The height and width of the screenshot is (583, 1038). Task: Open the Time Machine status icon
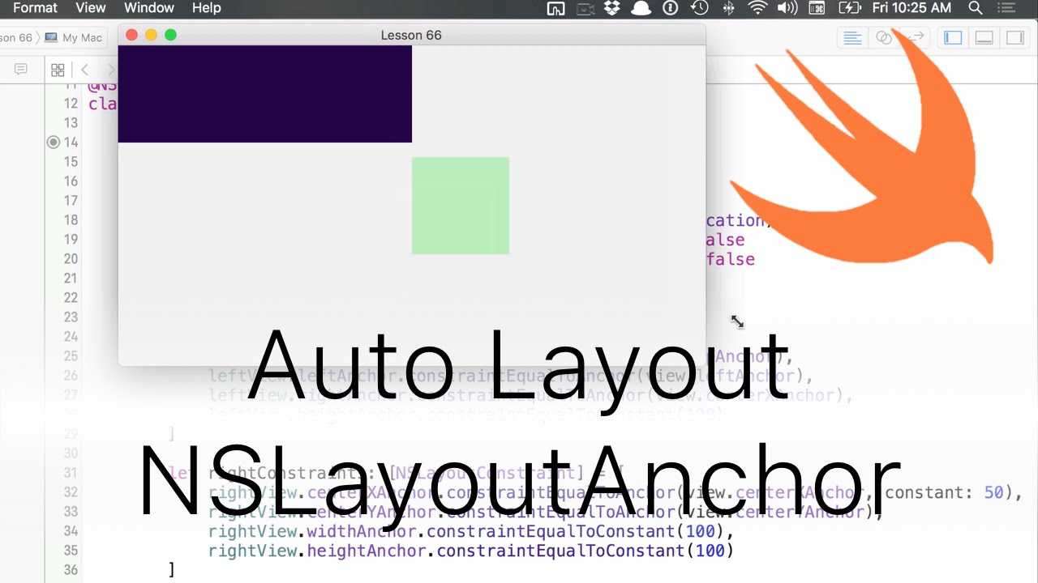(699, 8)
